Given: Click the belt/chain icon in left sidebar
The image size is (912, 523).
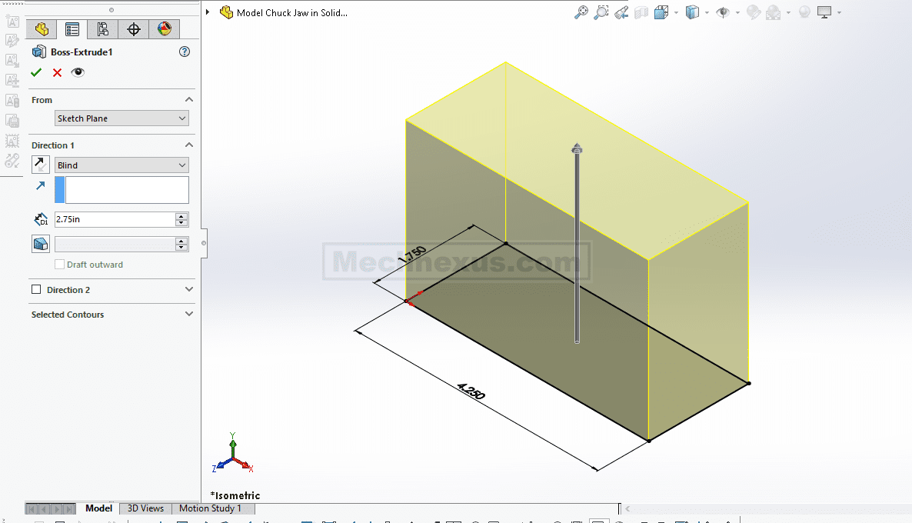Looking at the screenshot, I should (12, 162).
